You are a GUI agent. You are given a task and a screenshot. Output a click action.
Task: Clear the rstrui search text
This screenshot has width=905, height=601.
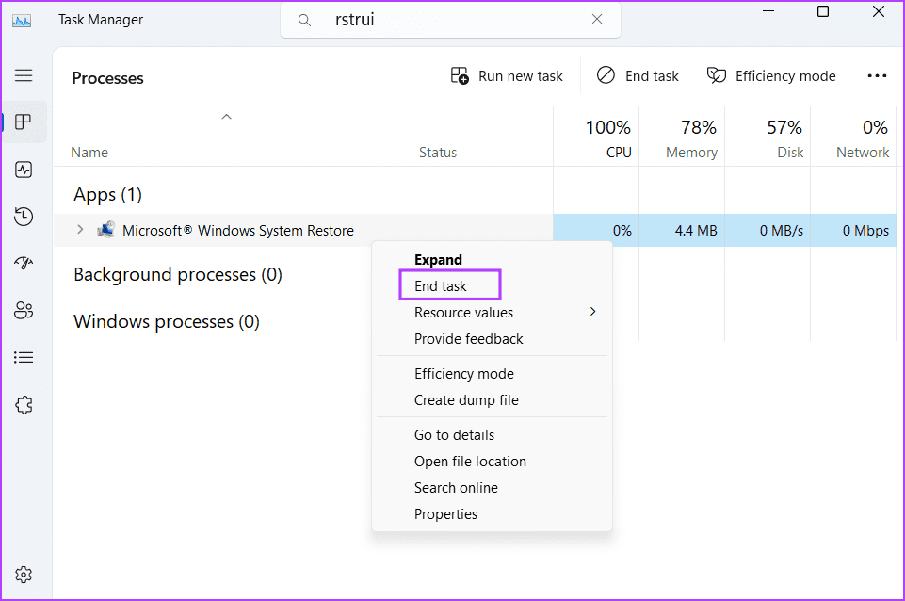coord(597,19)
